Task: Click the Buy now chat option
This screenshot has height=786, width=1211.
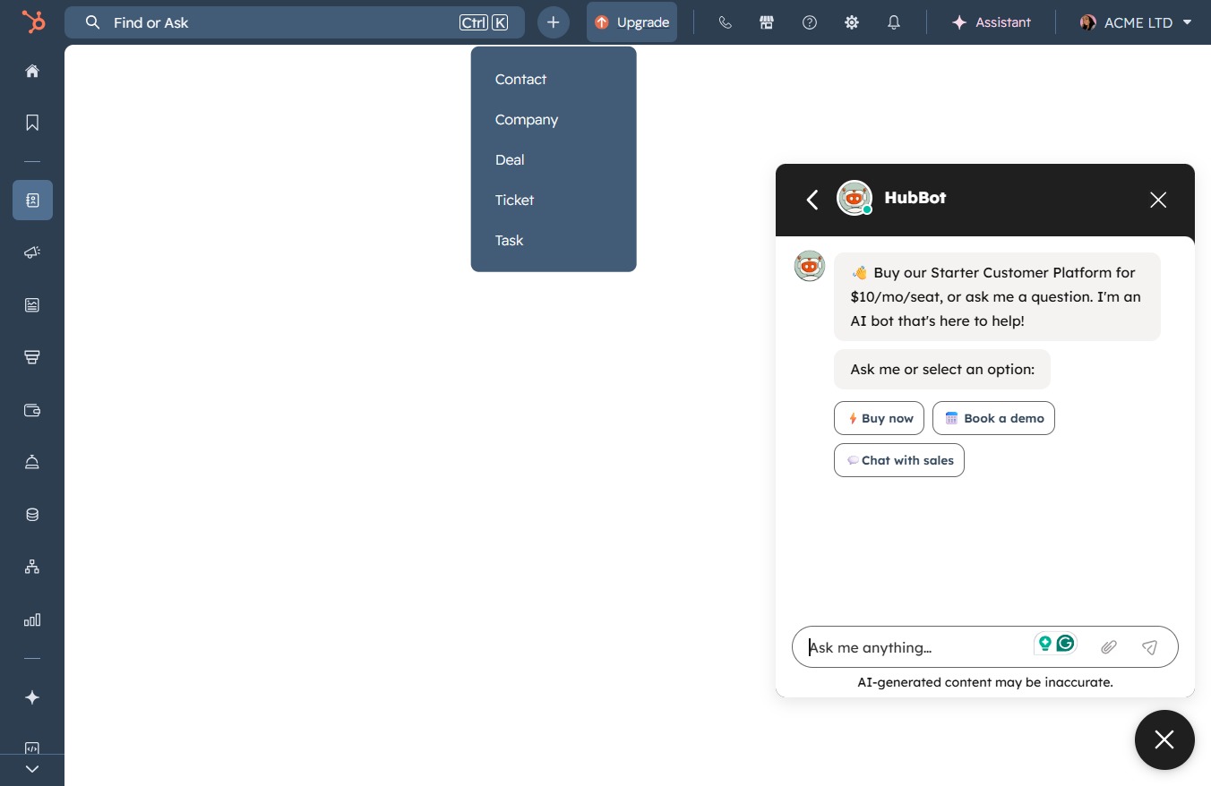Action: [879, 418]
